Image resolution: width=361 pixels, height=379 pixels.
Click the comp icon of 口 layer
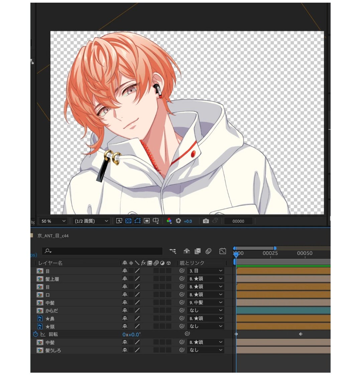(x=40, y=295)
